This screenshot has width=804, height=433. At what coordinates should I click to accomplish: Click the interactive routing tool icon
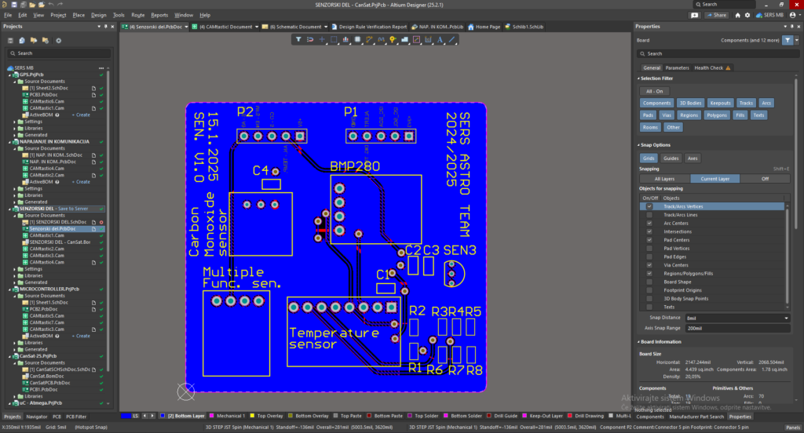coord(369,39)
